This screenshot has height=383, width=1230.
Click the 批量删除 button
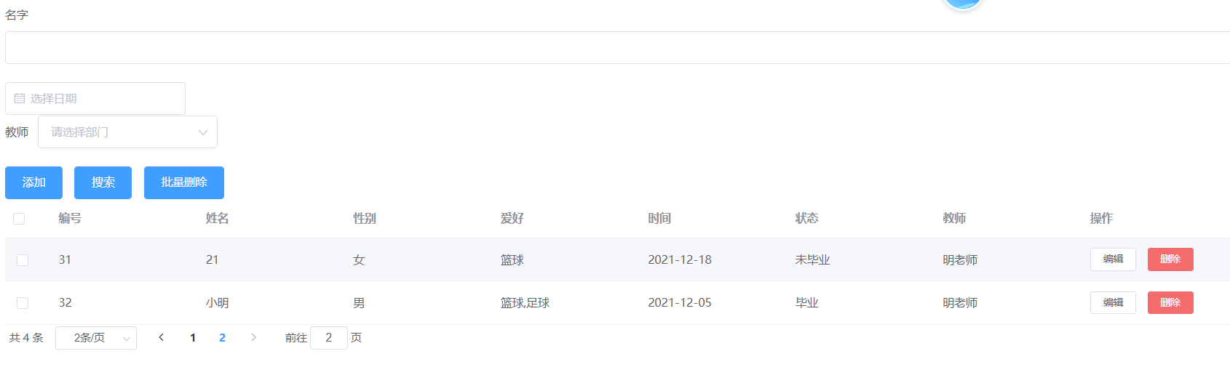(x=184, y=182)
